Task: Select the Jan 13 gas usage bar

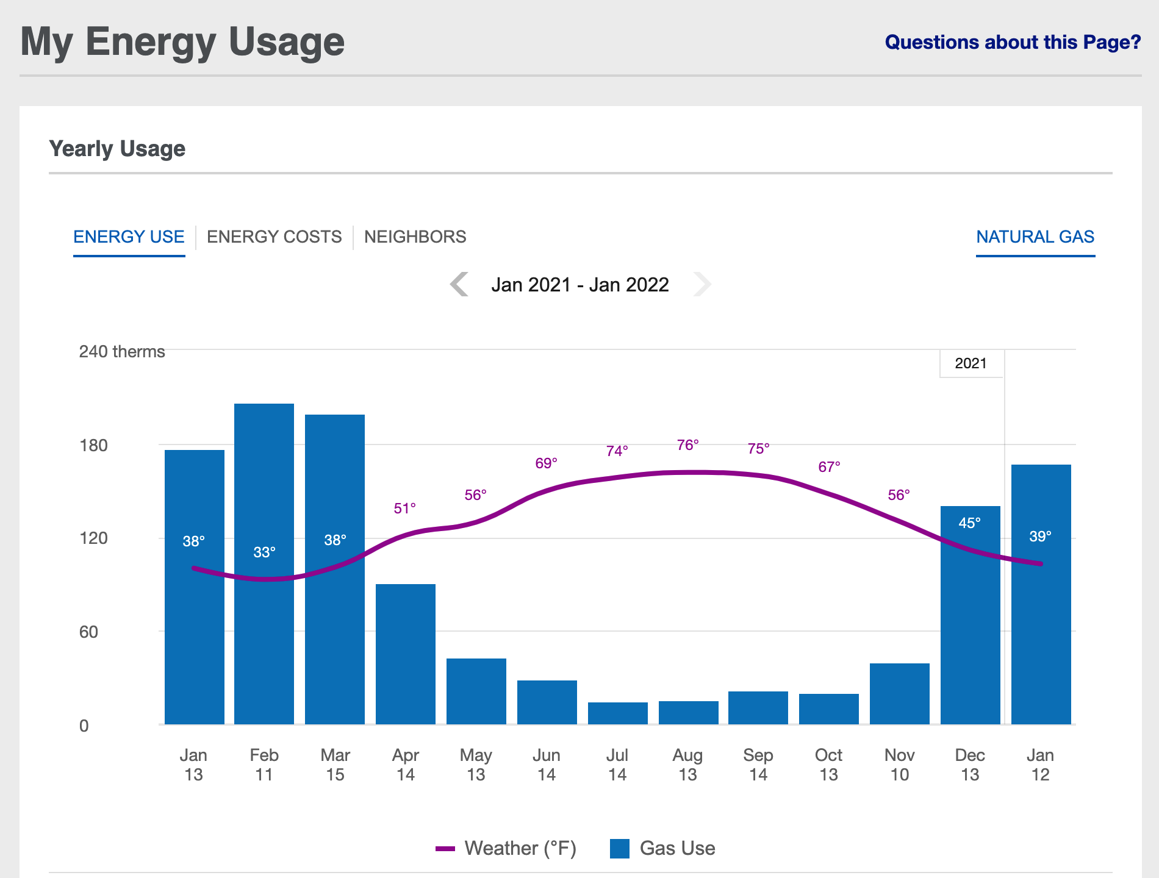Action: click(195, 587)
